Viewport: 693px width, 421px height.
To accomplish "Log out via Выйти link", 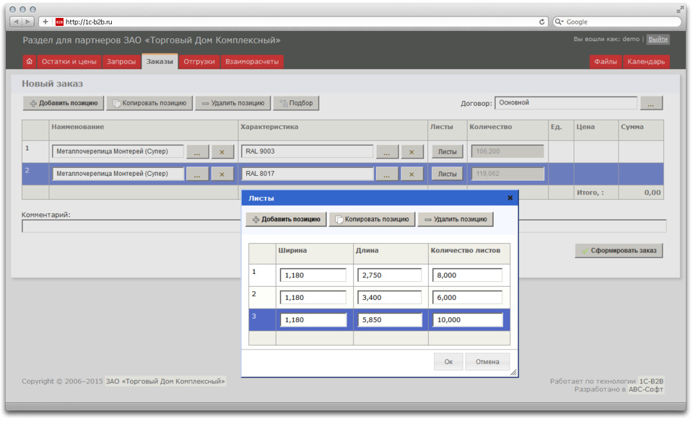I will 658,39.
